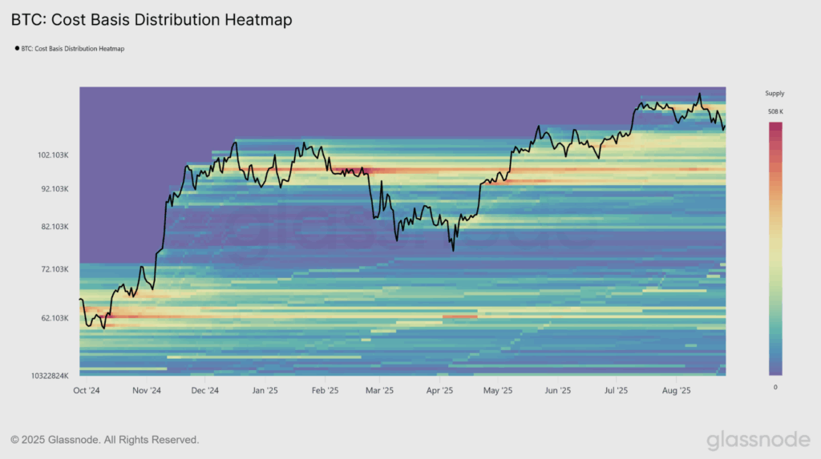This screenshot has width=821, height=459.
Task: Click the Aug '25 x-axis label
Action: pyautogui.click(x=676, y=390)
